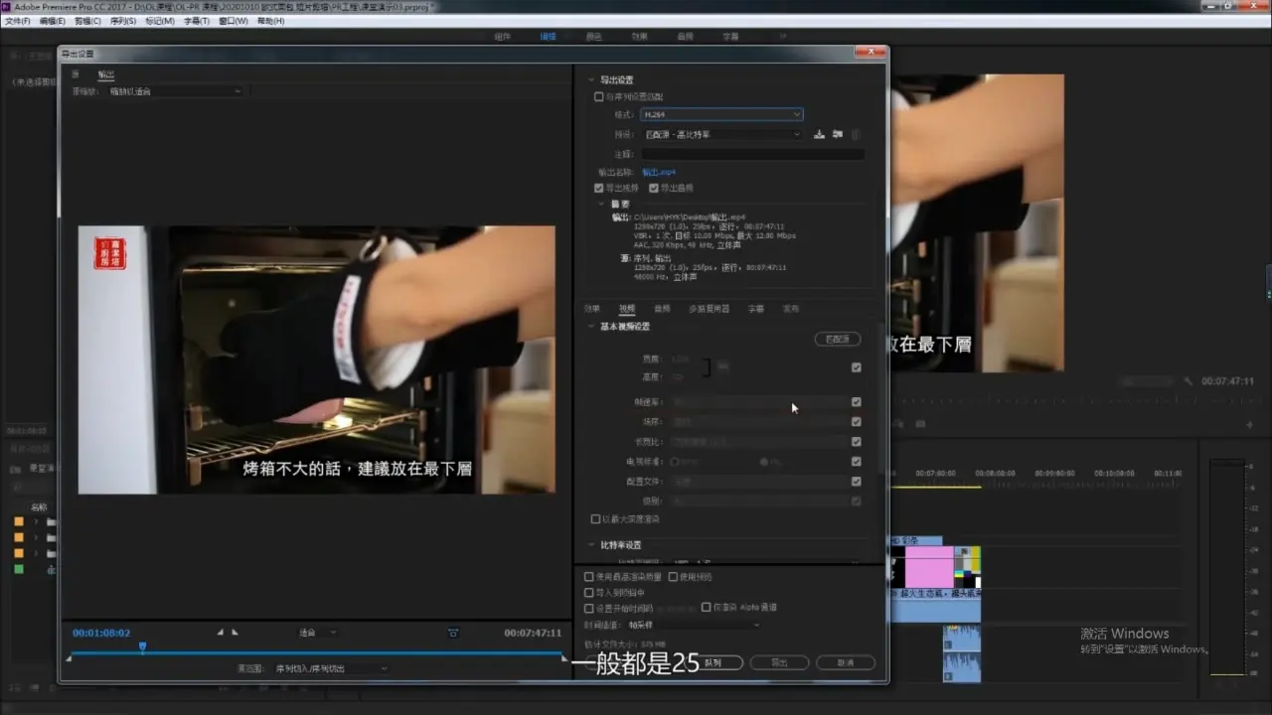Open the source range dropdown

332,668
